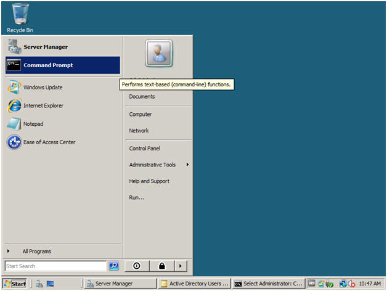Click the Notepad icon
Viewport: 387px width, 291px height.
[14, 124]
